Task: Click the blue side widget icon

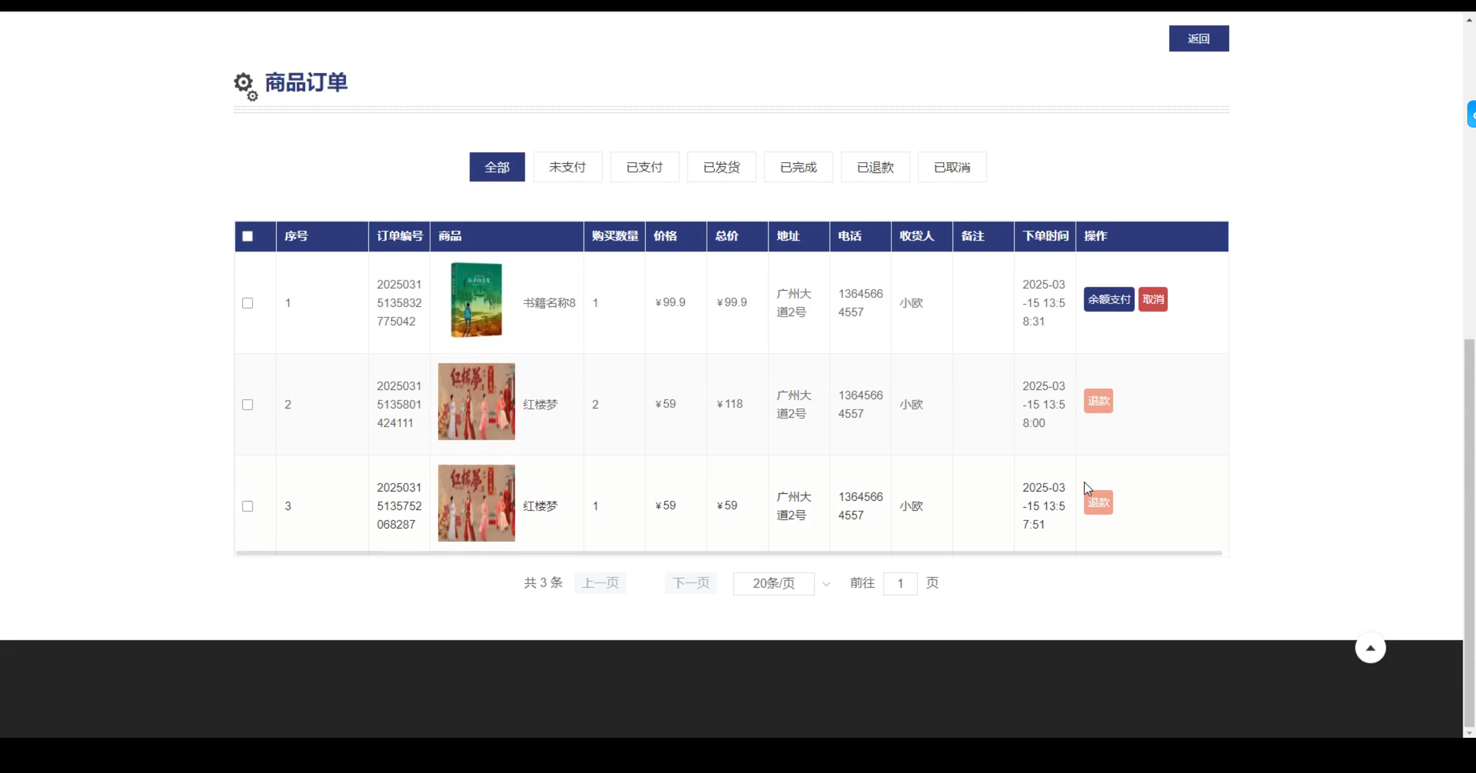Action: (1472, 114)
